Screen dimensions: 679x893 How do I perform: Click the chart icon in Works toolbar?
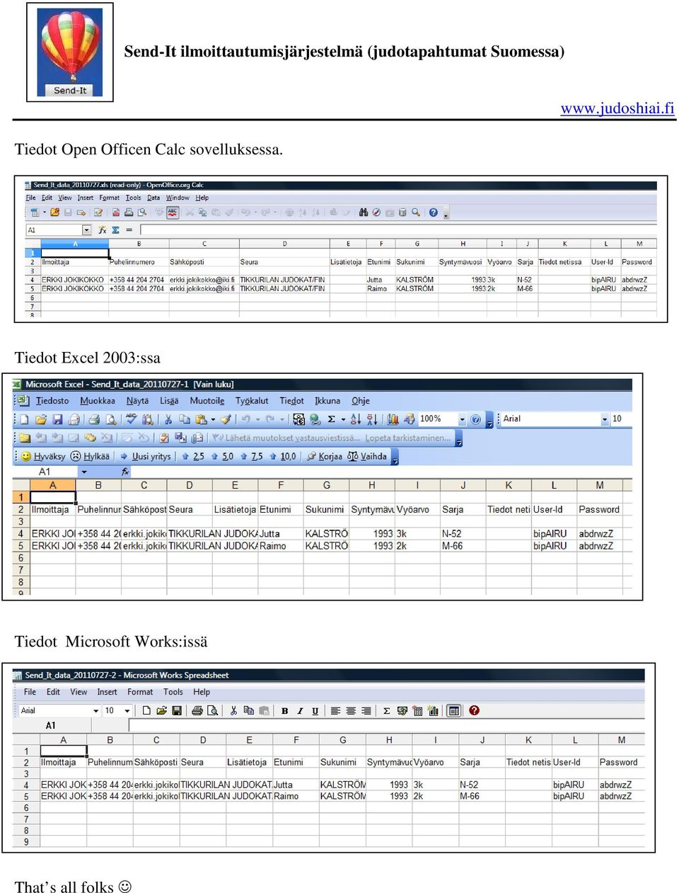(x=433, y=710)
